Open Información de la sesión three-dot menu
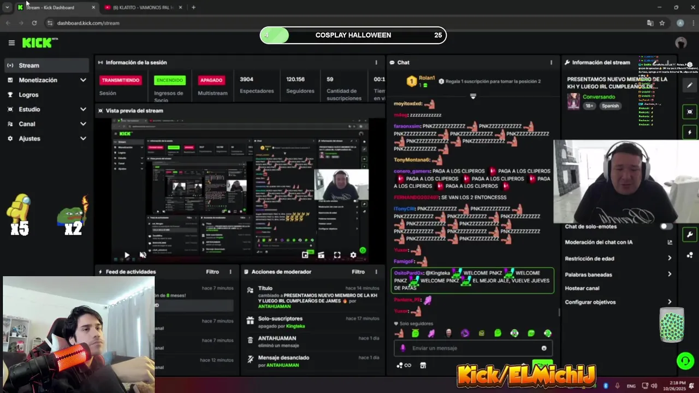 coord(376,62)
